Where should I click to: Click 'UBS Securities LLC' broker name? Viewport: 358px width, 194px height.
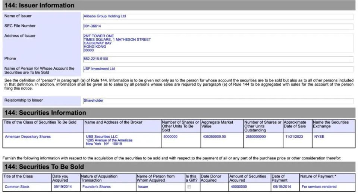[x=102, y=137]
